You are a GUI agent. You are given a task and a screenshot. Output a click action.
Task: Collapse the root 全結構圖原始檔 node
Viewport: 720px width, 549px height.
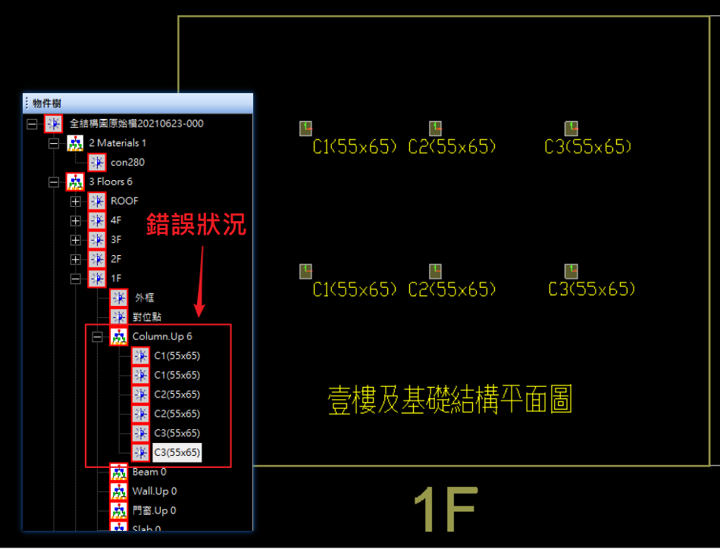point(32,124)
